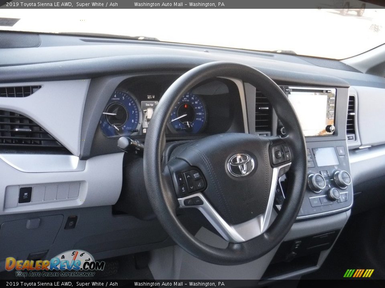Viewport: 385px width, 288px height.
Task: Click 'Super White / Ash' in bottom caption
Action: [x=97, y=284]
